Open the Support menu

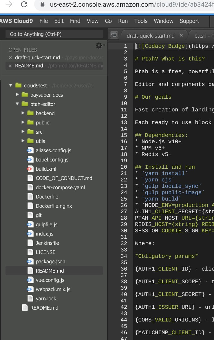click(189, 21)
